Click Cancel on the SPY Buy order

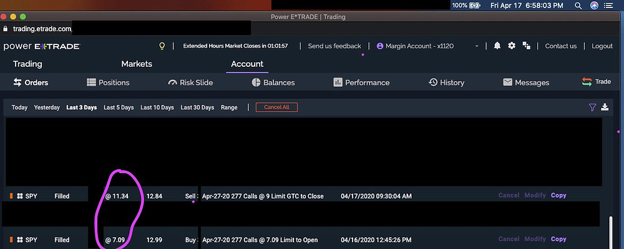coord(509,239)
